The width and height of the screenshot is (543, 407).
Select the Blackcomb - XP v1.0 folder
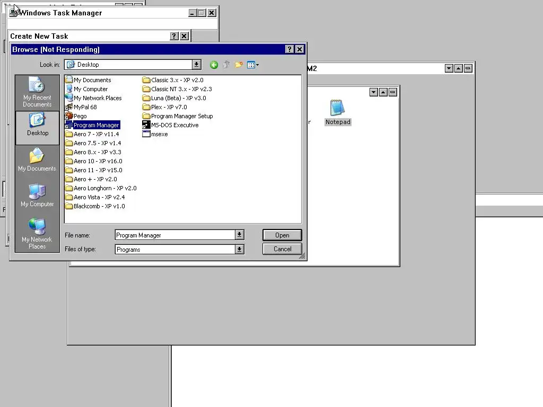(95, 206)
